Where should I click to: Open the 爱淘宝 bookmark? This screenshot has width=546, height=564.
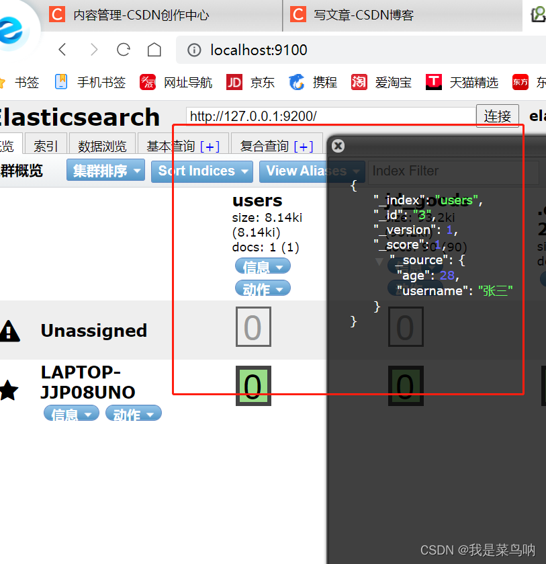pos(381,83)
